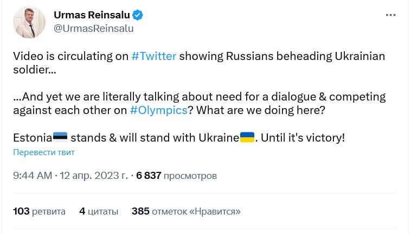Translate tweet via «Перевести твит»

coord(44,152)
